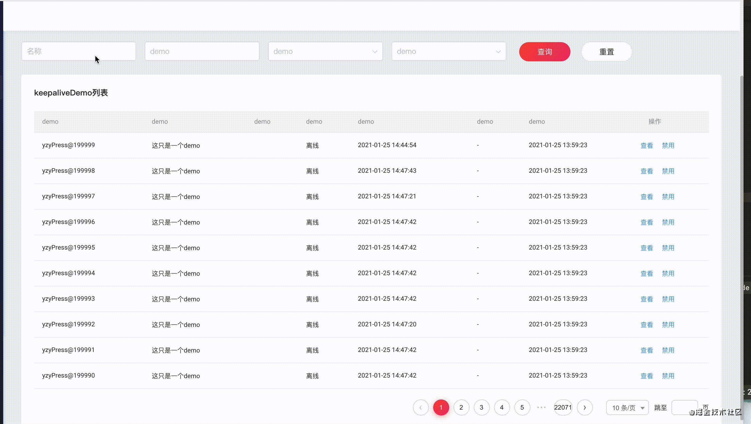Click 查看 for yzyPress@199997
The height and width of the screenshot is (424, 751).
point(647,197)
